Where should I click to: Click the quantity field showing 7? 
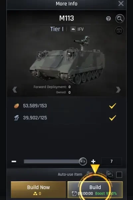111,161
